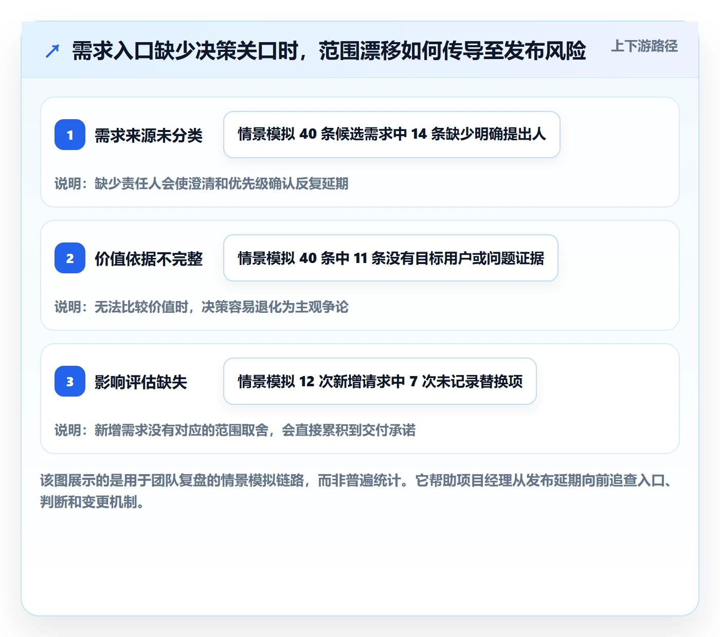Select the 需求来源未分类 heading

pyautogui.click(x=149, y=136)
